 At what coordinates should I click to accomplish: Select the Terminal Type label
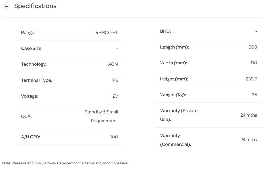coord(36,80)
